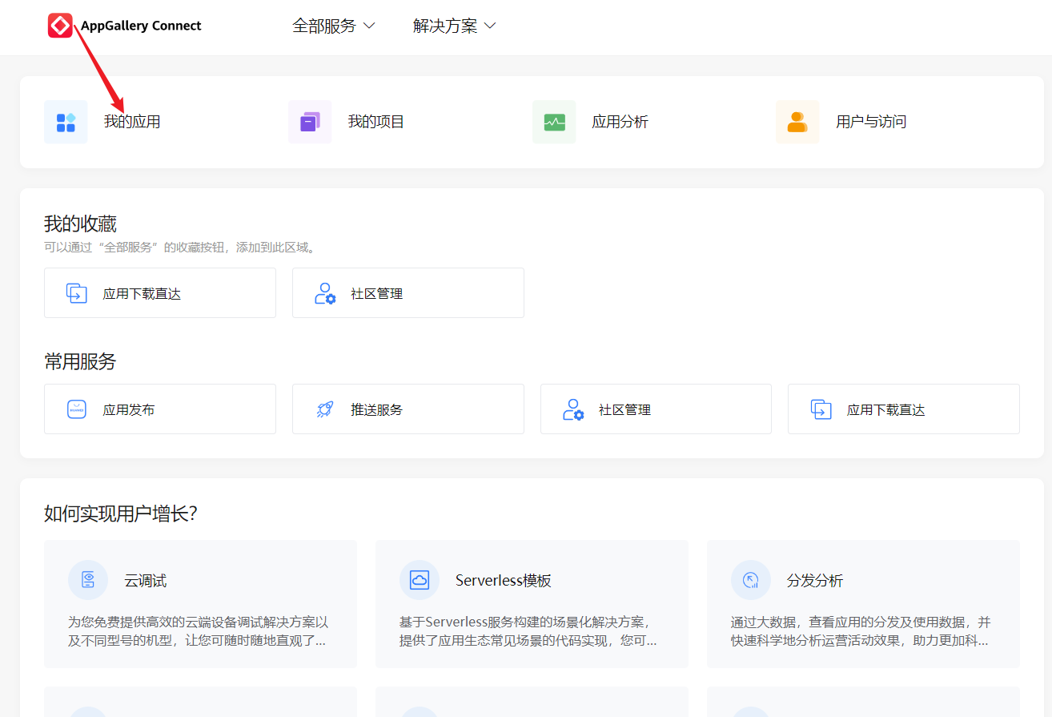Click the 社区管理 icon in 常用服务

pyautogui.click(x=572, y=409)
